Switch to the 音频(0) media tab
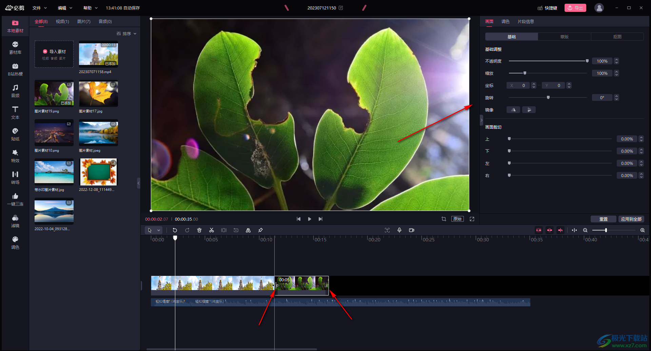The image size is (651, 351). pyautogui.click(x=105, y=21)
